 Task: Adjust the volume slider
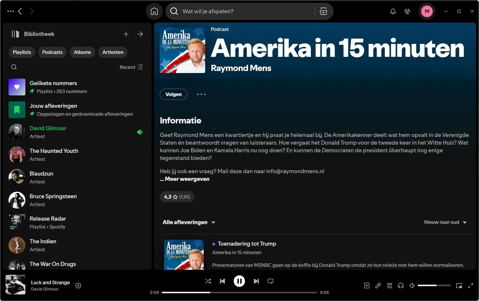point(434,285)
